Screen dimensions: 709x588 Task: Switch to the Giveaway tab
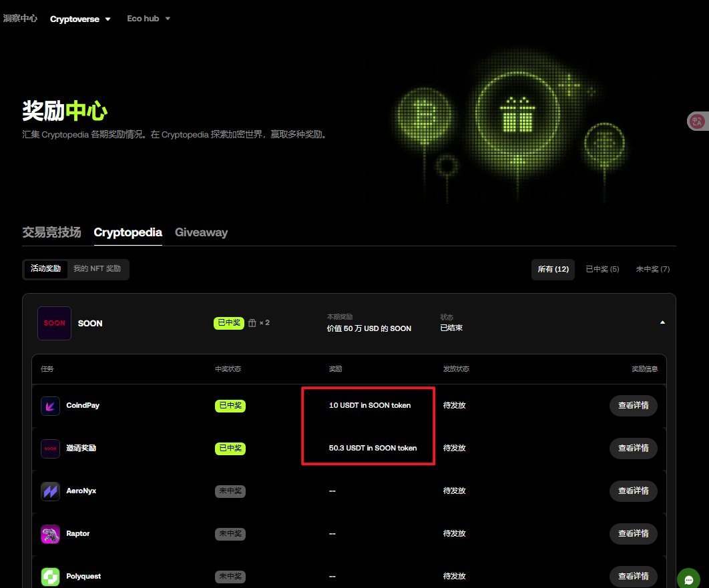(201, 232)
